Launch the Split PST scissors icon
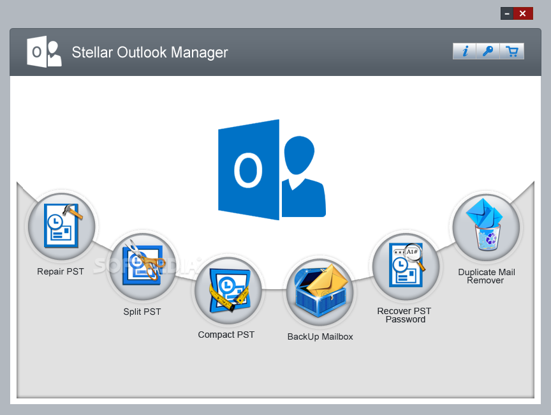Screen dimensions: 551x415 142,266
